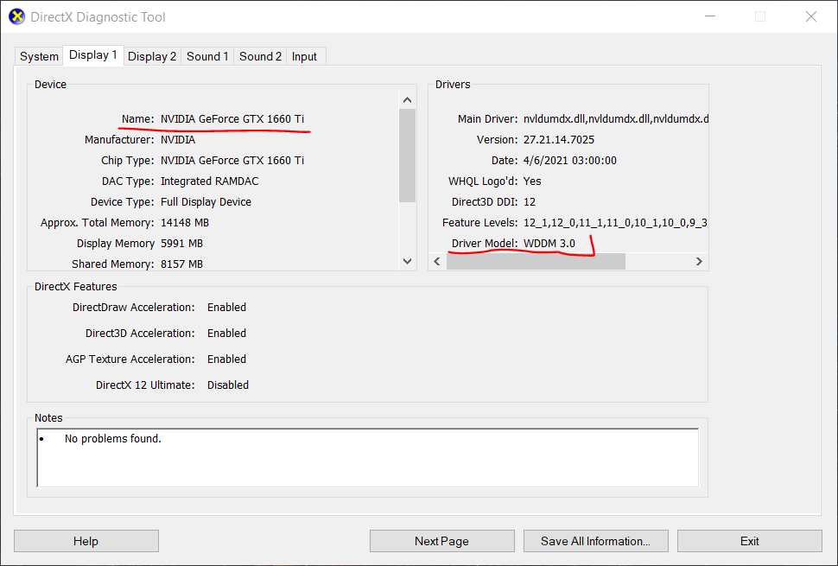
Task: Click the WHQL Logo'd Yes value
Action: coord(532,181)
